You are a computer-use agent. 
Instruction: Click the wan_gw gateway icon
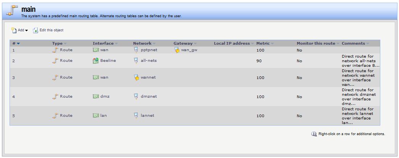(177, 50)
